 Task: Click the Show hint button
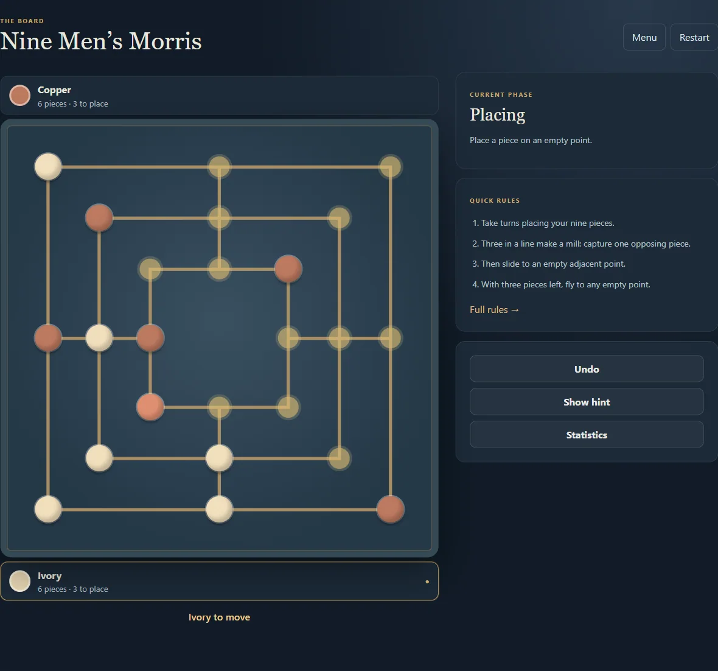587,402
